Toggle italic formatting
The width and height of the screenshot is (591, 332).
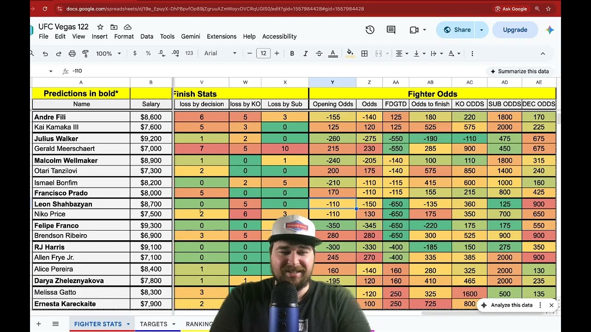coord(305,53)
